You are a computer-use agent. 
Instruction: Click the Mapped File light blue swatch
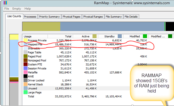click(x=26, y=44)
